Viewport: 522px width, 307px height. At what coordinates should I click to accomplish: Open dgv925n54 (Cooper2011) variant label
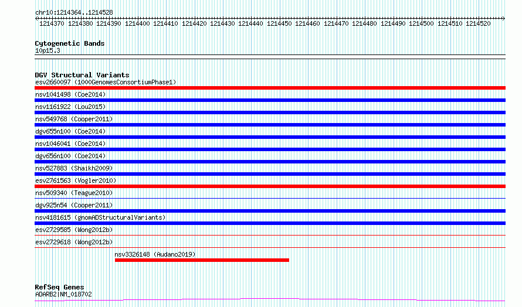74,205
